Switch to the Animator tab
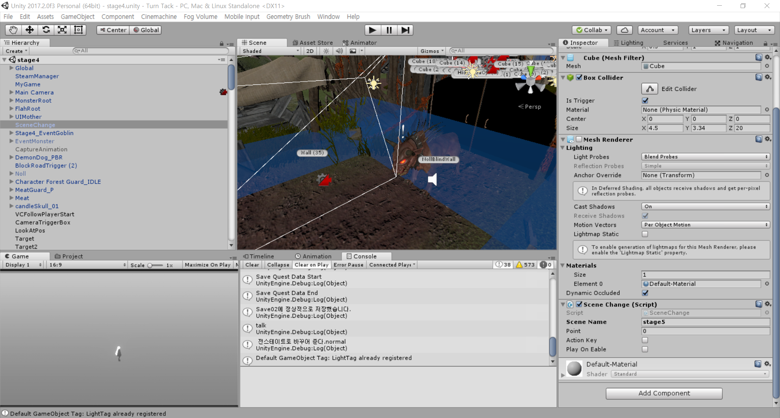The width and height of the screenshot is (780, 418). point(360,43)
